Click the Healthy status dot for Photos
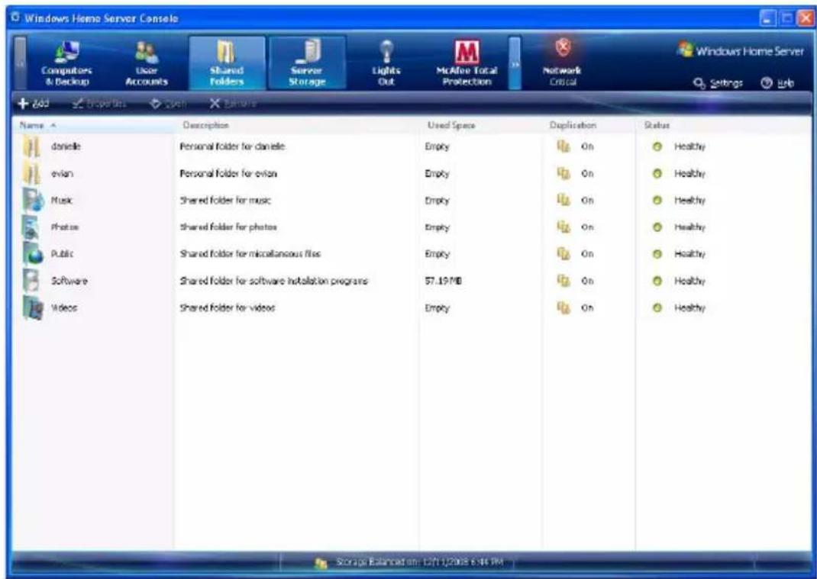The height and width of the screenshot is (579, 817). 657,227
